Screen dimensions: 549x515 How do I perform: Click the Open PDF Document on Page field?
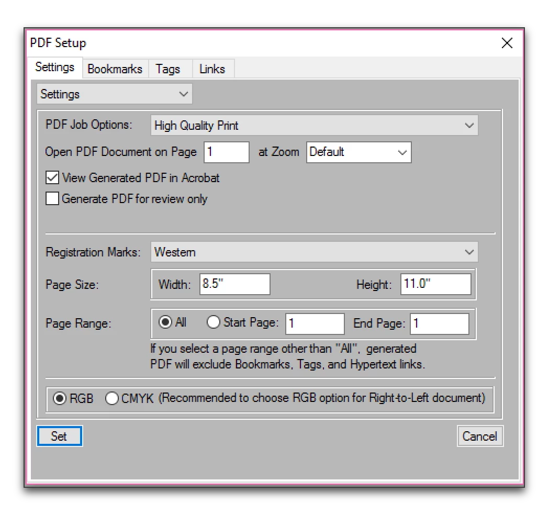tap(227, 152)
